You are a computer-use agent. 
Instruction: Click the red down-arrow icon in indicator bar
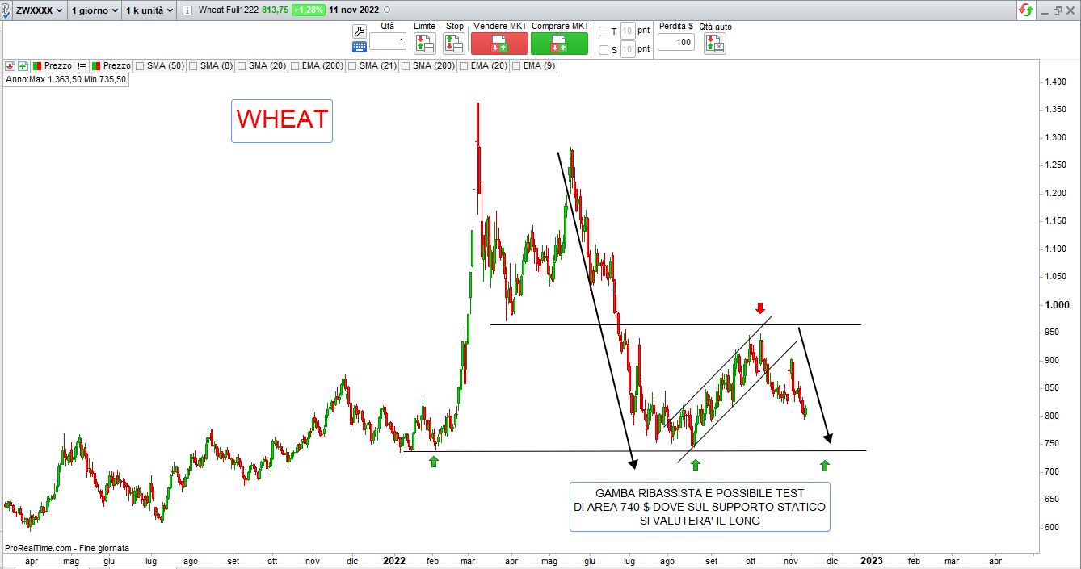pyautogui.click(x=10, y=65)
